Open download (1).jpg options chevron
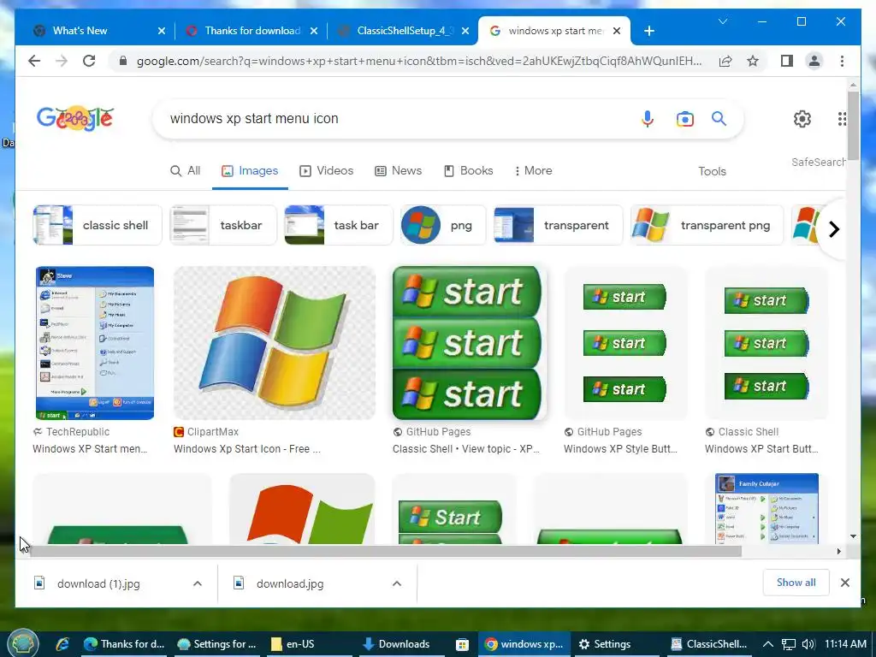The width and height of the screenshot is (876, 657). [198, 583]
